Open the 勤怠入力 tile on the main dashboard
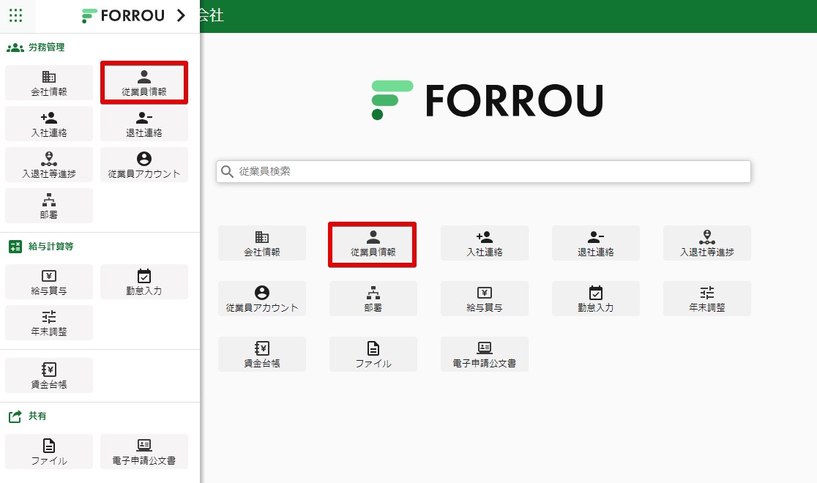This screenshot has width=817, height=483. click(x=596, y=299)
